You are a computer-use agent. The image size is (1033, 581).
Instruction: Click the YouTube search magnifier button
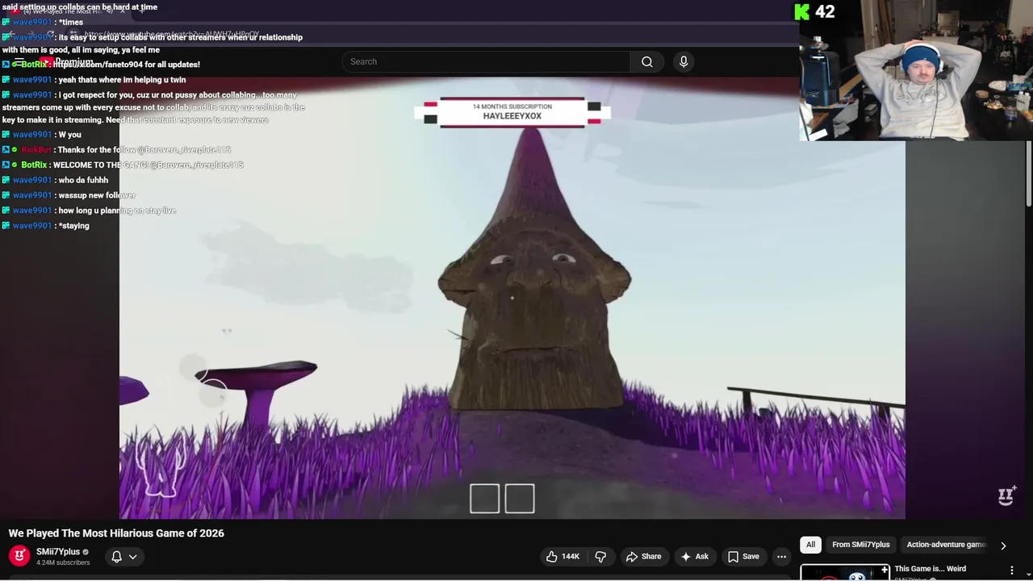[647, 62]
